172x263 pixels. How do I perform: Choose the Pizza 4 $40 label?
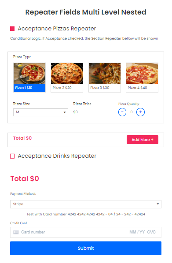coord(138,88)
